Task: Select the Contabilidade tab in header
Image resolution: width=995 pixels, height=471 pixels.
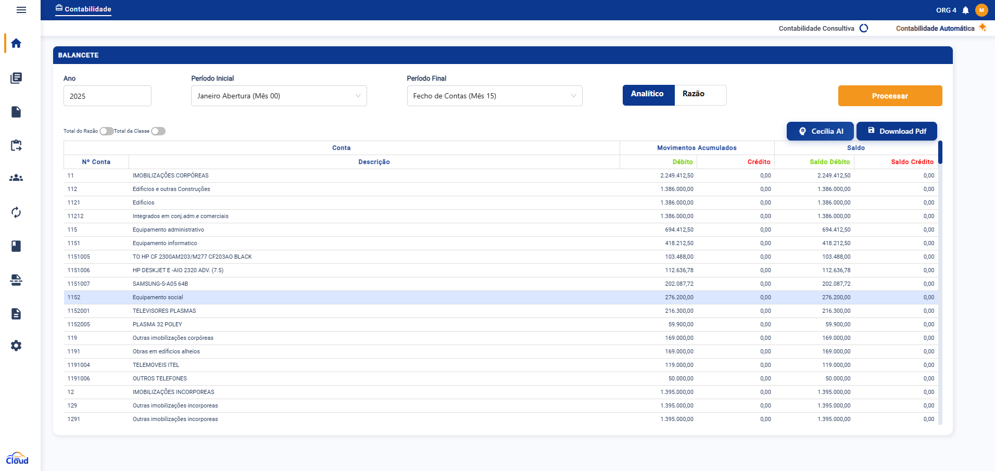Action: pyautogui.click(x=83, y=9)
